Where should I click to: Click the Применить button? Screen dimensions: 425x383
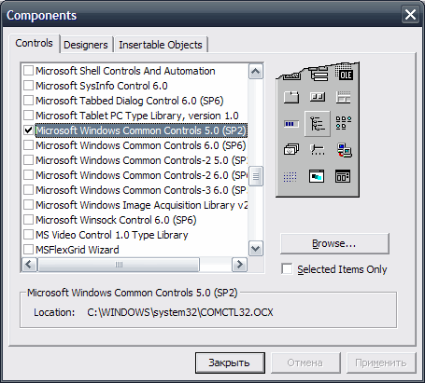tap(381, 362)
